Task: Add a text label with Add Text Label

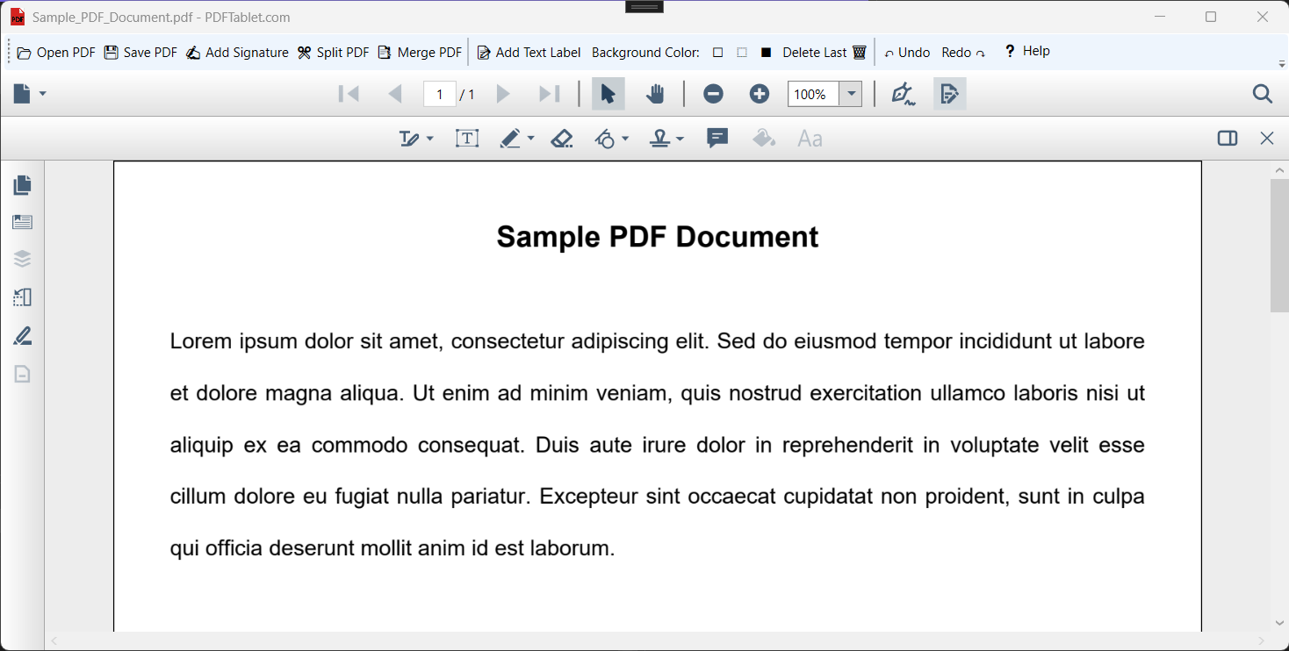Action: [529, 53]
